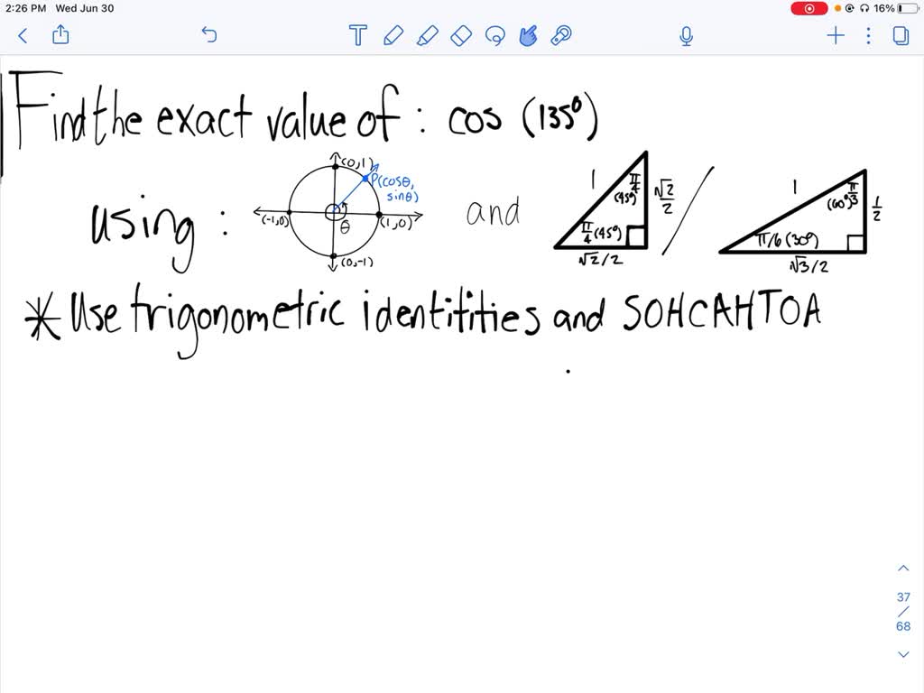Activate the Lasso selection tool
924x693 pixels.
pyautogui.click(x=495, y=36)
